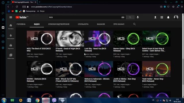
Task: Click the search magnifier button next to search box
Action: tap(130, 17)
